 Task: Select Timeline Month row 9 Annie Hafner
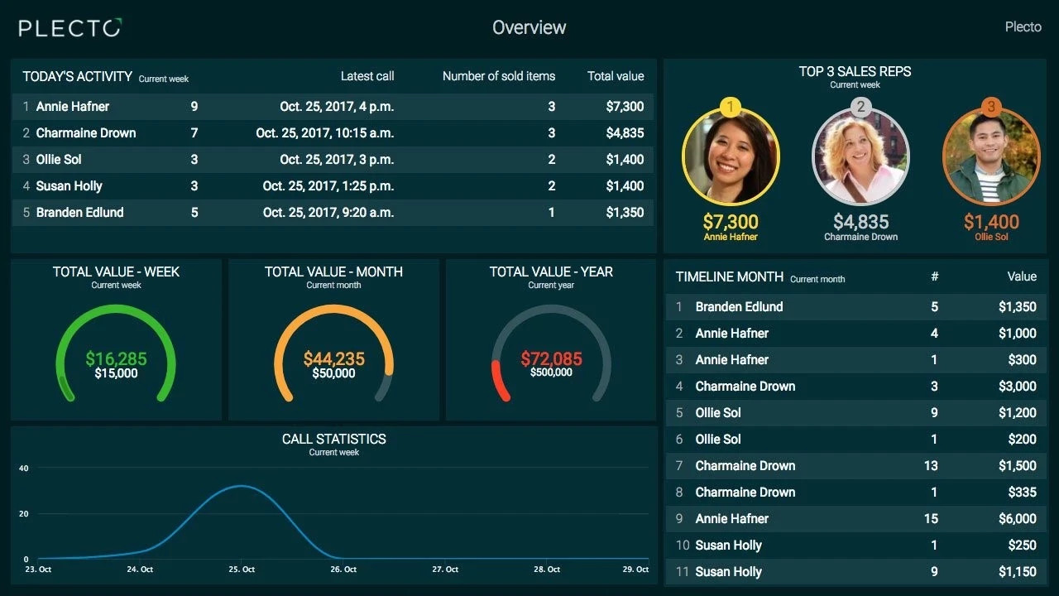(x=856, y=518)
